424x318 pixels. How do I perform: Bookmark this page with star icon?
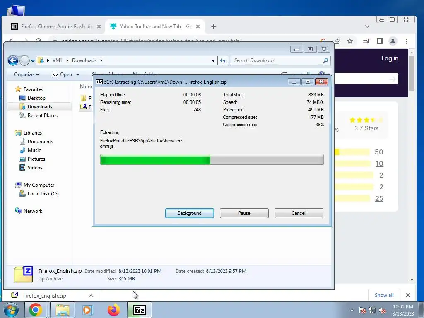350,41
